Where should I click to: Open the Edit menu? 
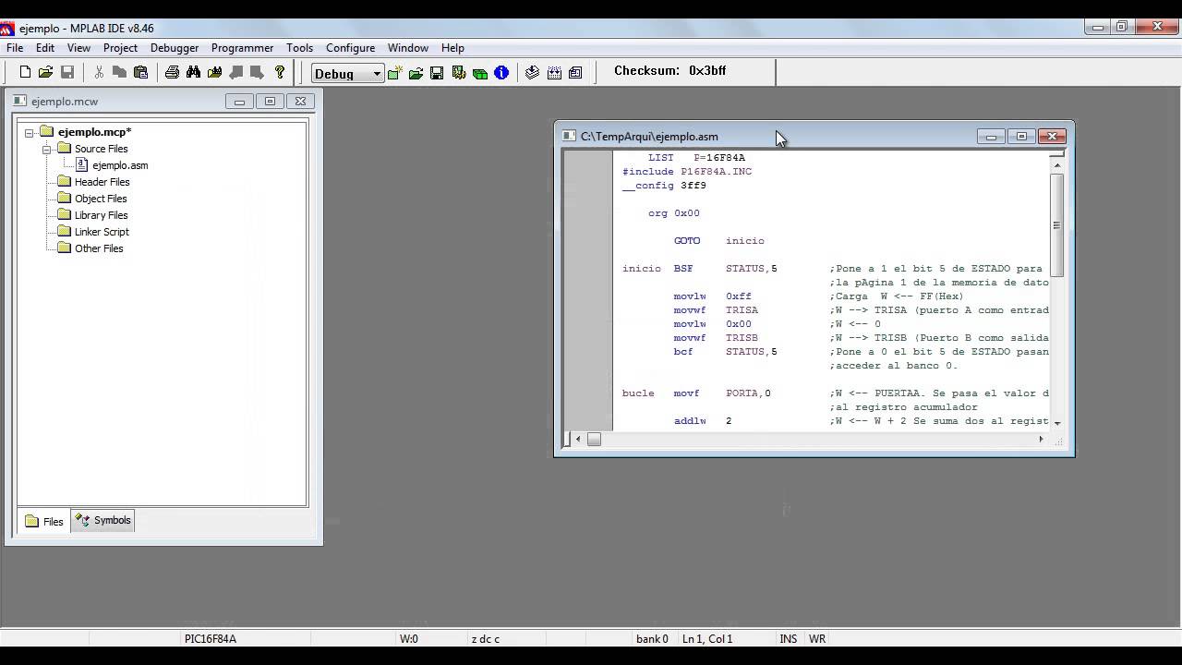pyautogui.click(x=45, y=48)
